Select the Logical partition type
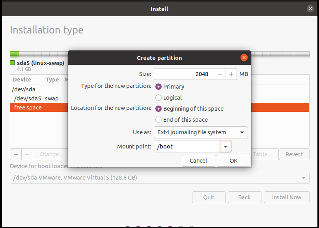The image size is (319, 228). pos(159,98)
